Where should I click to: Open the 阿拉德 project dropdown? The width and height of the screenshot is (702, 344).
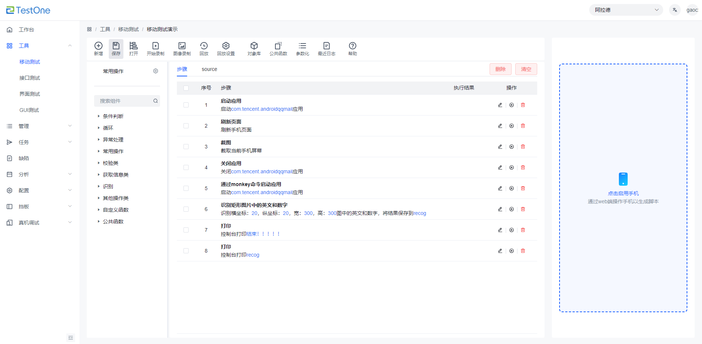(625, 10)
